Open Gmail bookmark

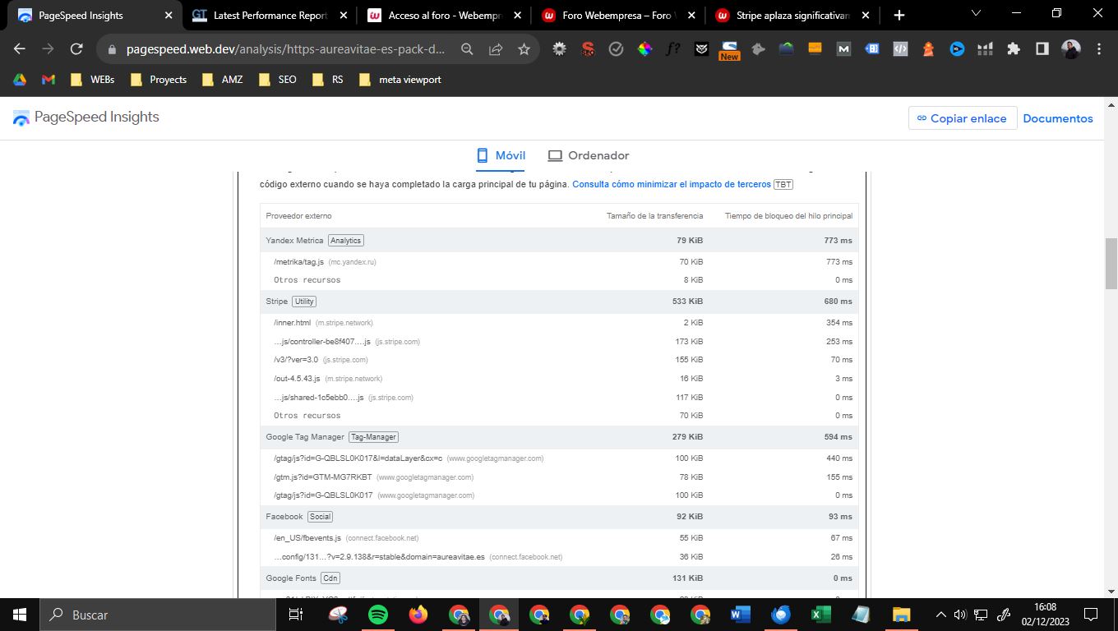click(49, 80)
